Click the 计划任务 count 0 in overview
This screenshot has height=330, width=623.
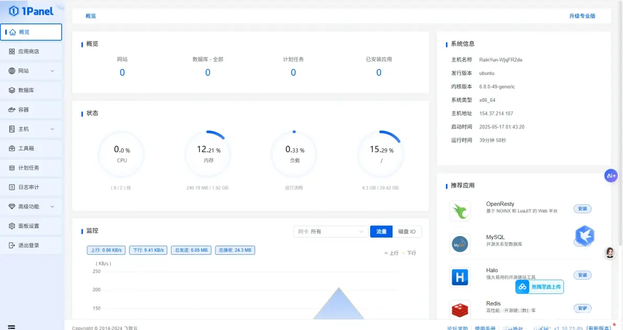[x=293, y=73]
